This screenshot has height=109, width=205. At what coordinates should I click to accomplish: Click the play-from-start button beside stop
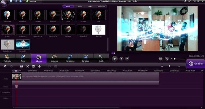coord(127,59)
